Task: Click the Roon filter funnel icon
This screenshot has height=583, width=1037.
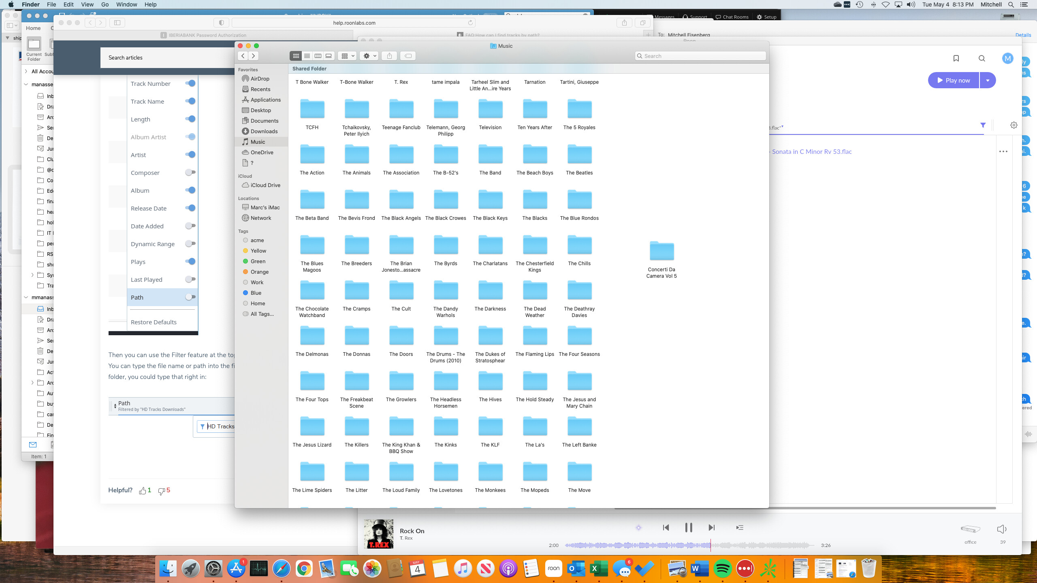Action: coord(983,125)
